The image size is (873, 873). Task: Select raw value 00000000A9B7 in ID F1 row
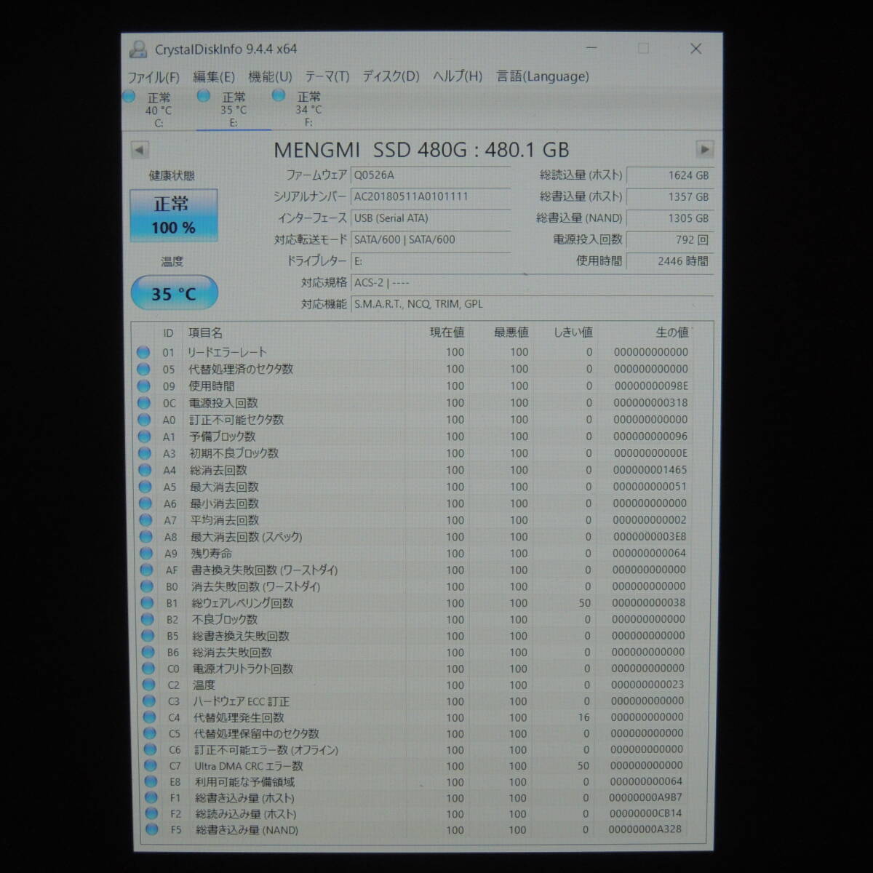[645, 798]
